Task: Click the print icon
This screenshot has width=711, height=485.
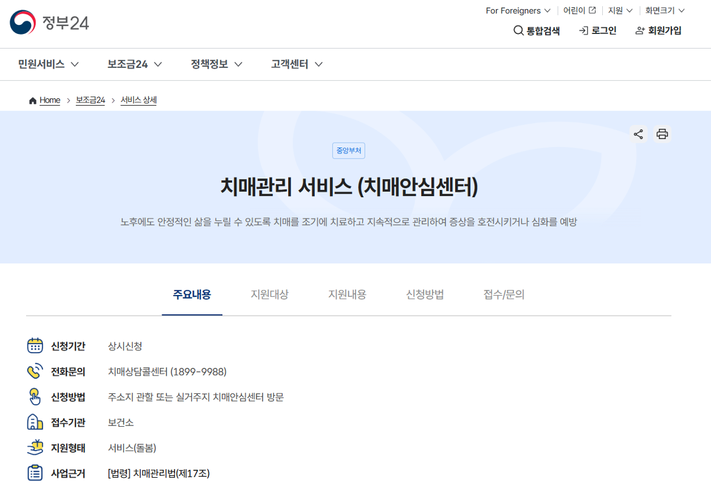Action: [662, 134]
